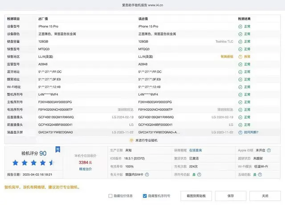The height and width of the screenshot is (205, 285).
Task: Click the green check icon for 监管型号
Action: tap(240, 64)
